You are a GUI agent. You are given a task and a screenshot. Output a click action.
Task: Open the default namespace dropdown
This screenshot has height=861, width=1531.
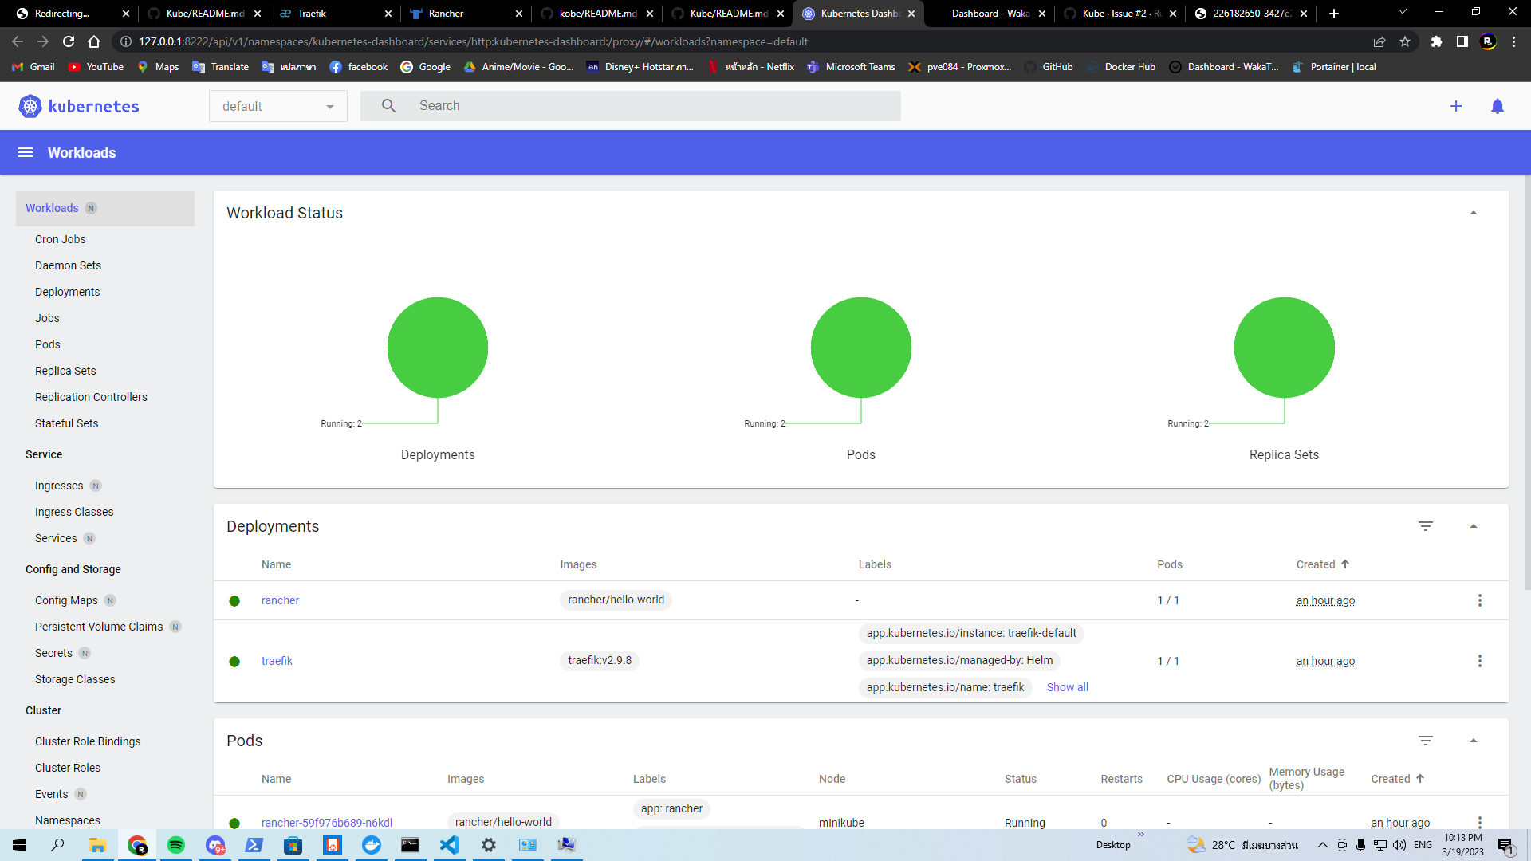pos(278,106)
